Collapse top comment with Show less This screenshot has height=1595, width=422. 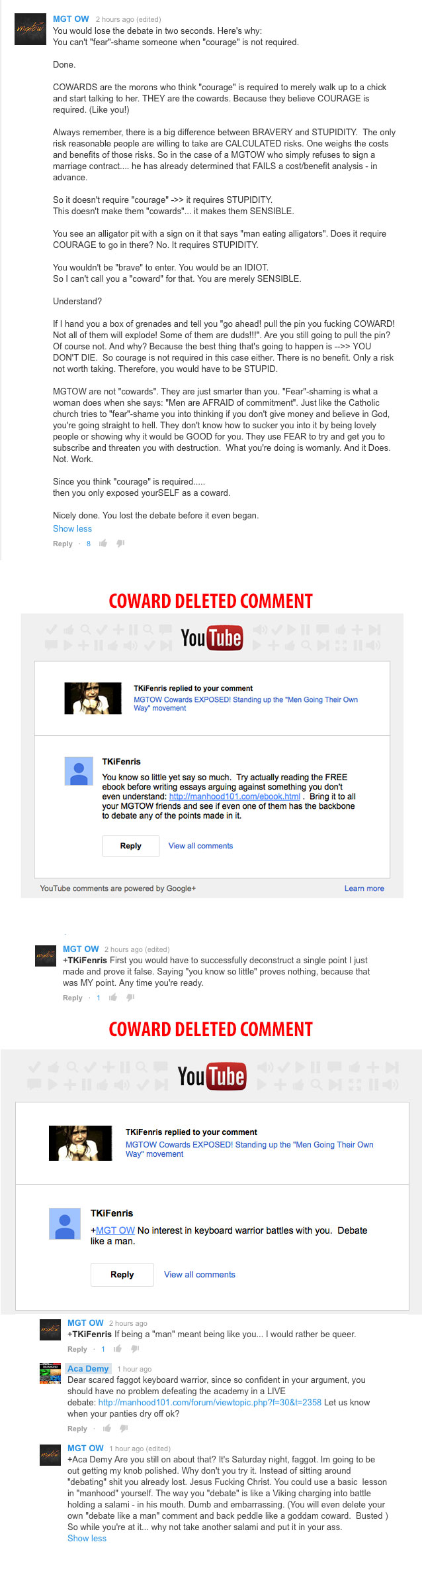coord(72,528)
